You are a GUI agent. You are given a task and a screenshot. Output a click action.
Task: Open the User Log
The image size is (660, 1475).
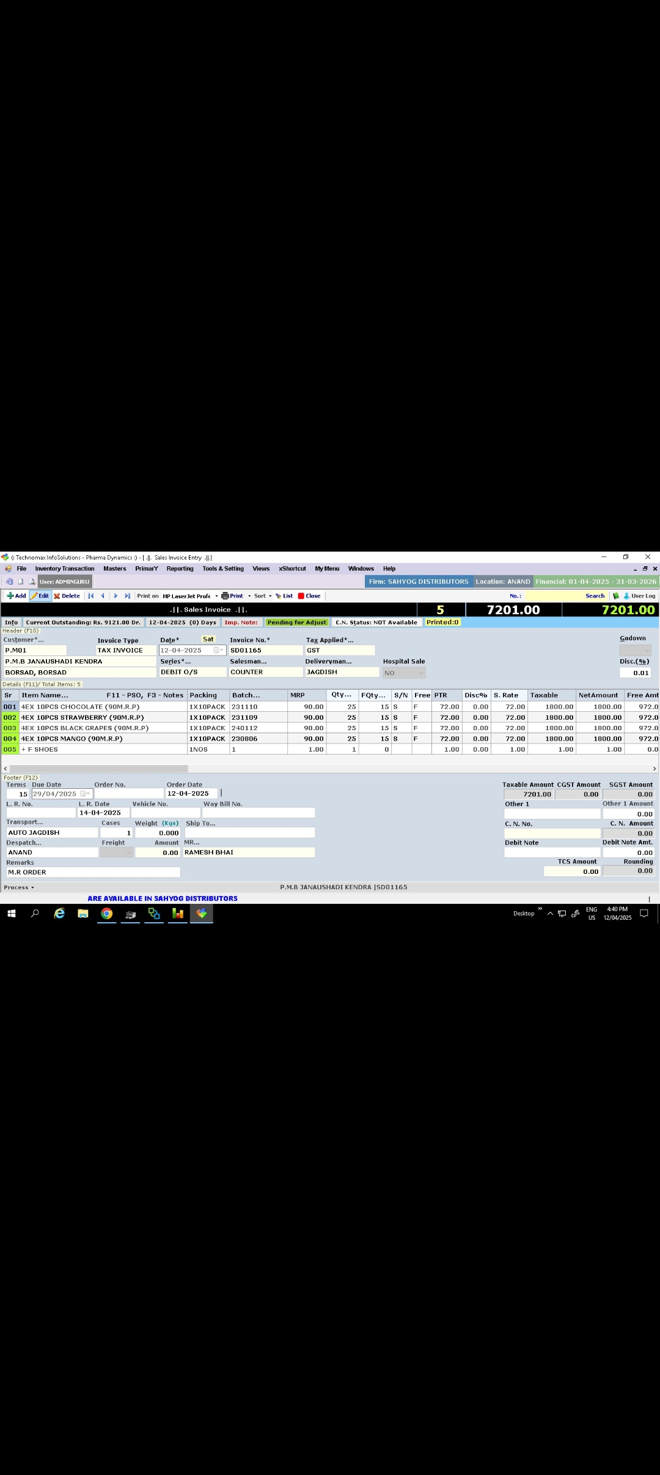[639, 596]
